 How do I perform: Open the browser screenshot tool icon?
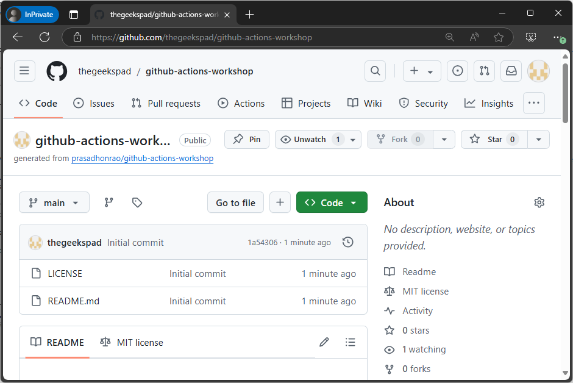click(530, 37)
